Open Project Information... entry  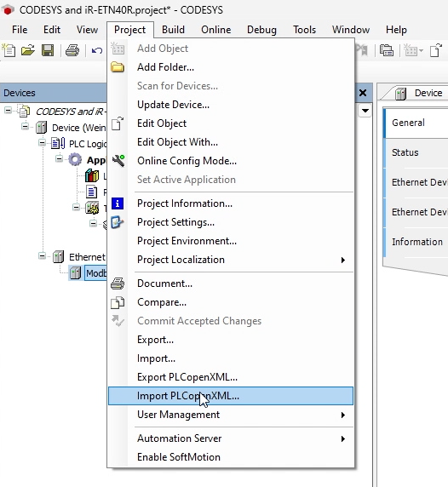(231, 203)
